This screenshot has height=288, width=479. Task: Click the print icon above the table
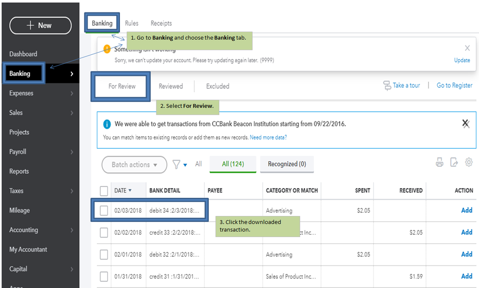point(440,163)
